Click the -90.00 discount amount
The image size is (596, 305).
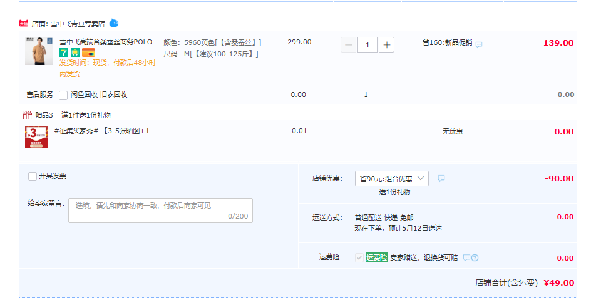[559, 179]
